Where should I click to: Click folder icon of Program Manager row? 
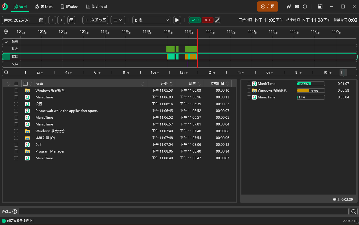27,151
